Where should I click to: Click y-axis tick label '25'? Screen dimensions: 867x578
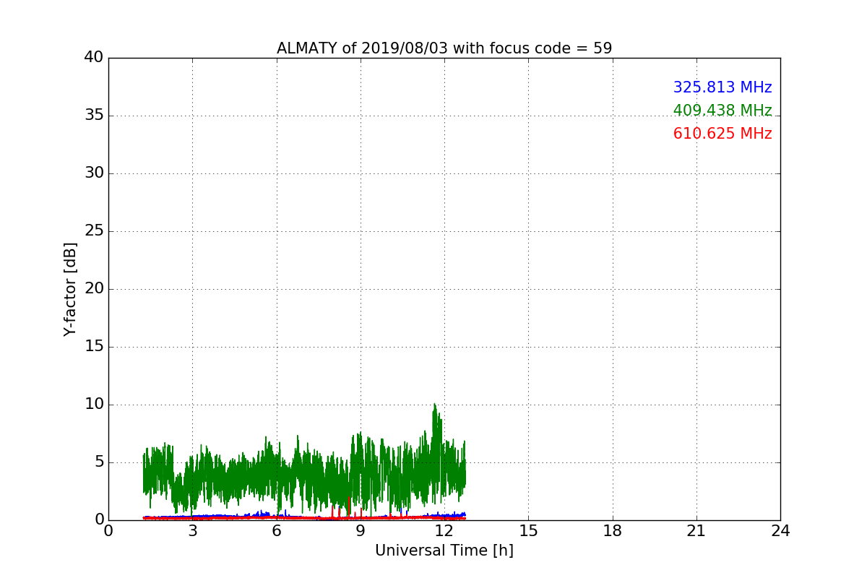(x=94, y=231)
